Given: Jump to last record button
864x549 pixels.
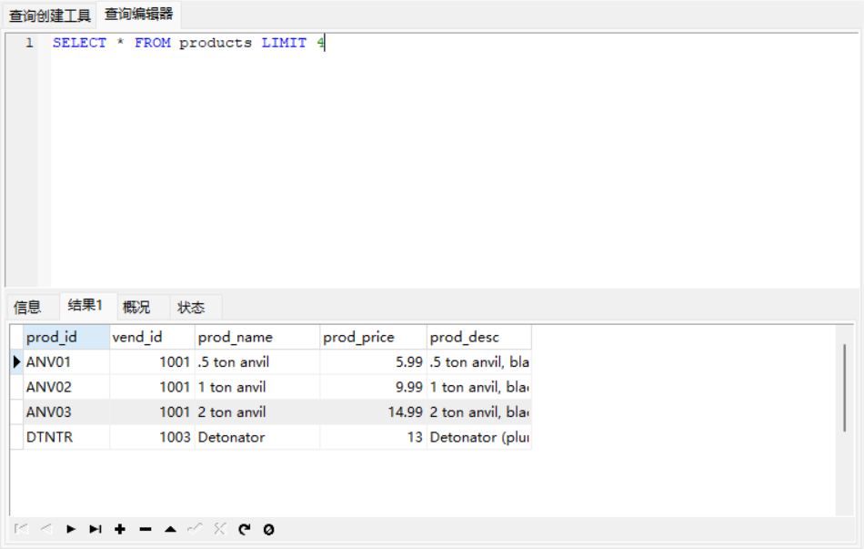Looking at the screenshot, I should tap(95, 529).
